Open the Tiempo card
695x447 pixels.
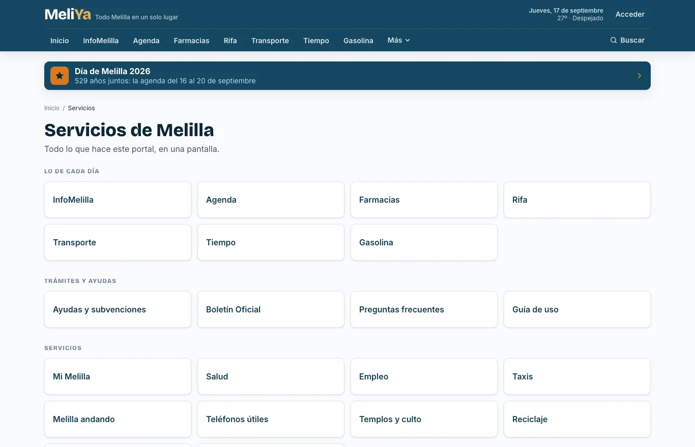click(x=271, y=242)
